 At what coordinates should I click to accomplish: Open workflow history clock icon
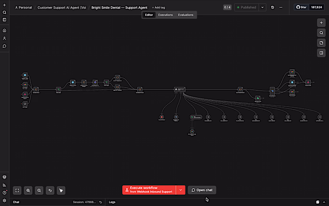point(273,8)
